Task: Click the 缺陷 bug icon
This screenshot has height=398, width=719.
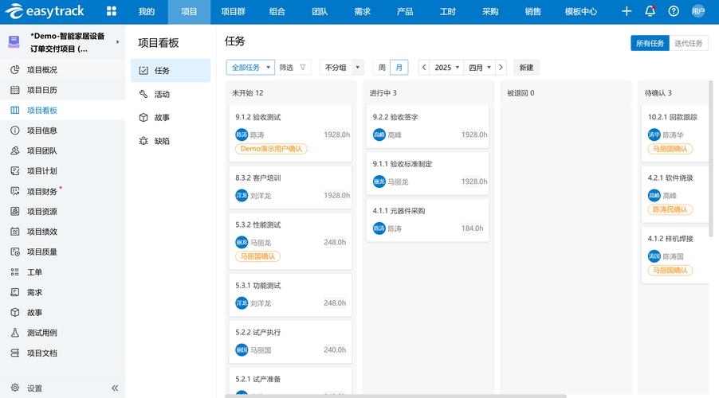Action: pyautogui.click(x=143, y=141)
